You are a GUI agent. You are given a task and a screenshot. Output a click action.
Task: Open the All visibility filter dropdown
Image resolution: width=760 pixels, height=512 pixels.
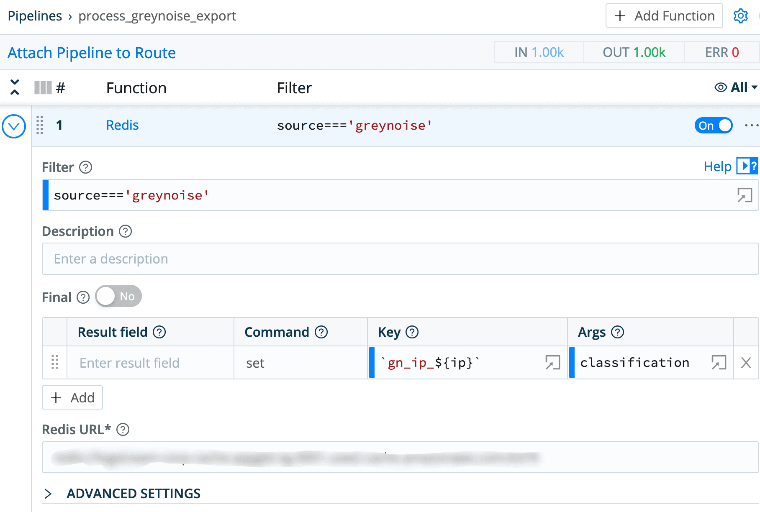[736, 87]
